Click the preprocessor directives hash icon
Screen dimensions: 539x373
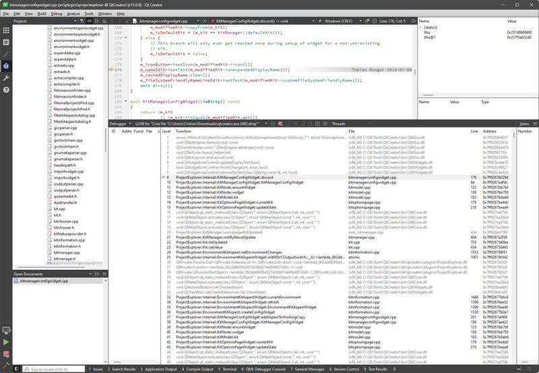tap(319, 21)
